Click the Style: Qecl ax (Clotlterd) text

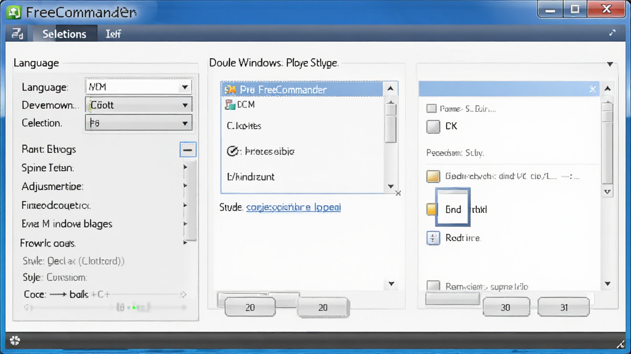point(74,261)
